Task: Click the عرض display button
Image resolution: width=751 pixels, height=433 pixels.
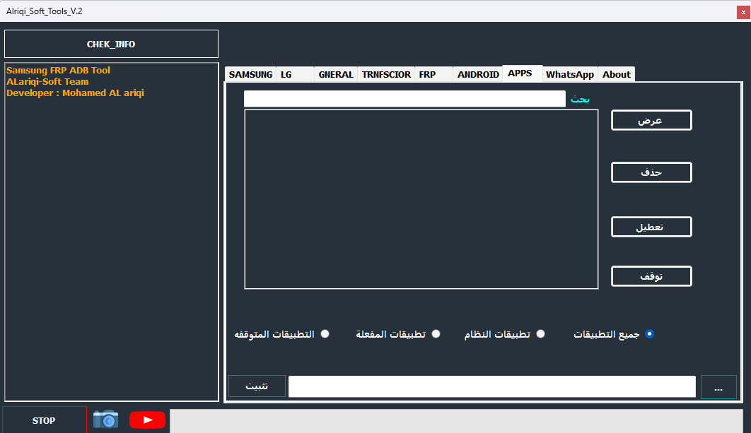Action: (651, 119)
